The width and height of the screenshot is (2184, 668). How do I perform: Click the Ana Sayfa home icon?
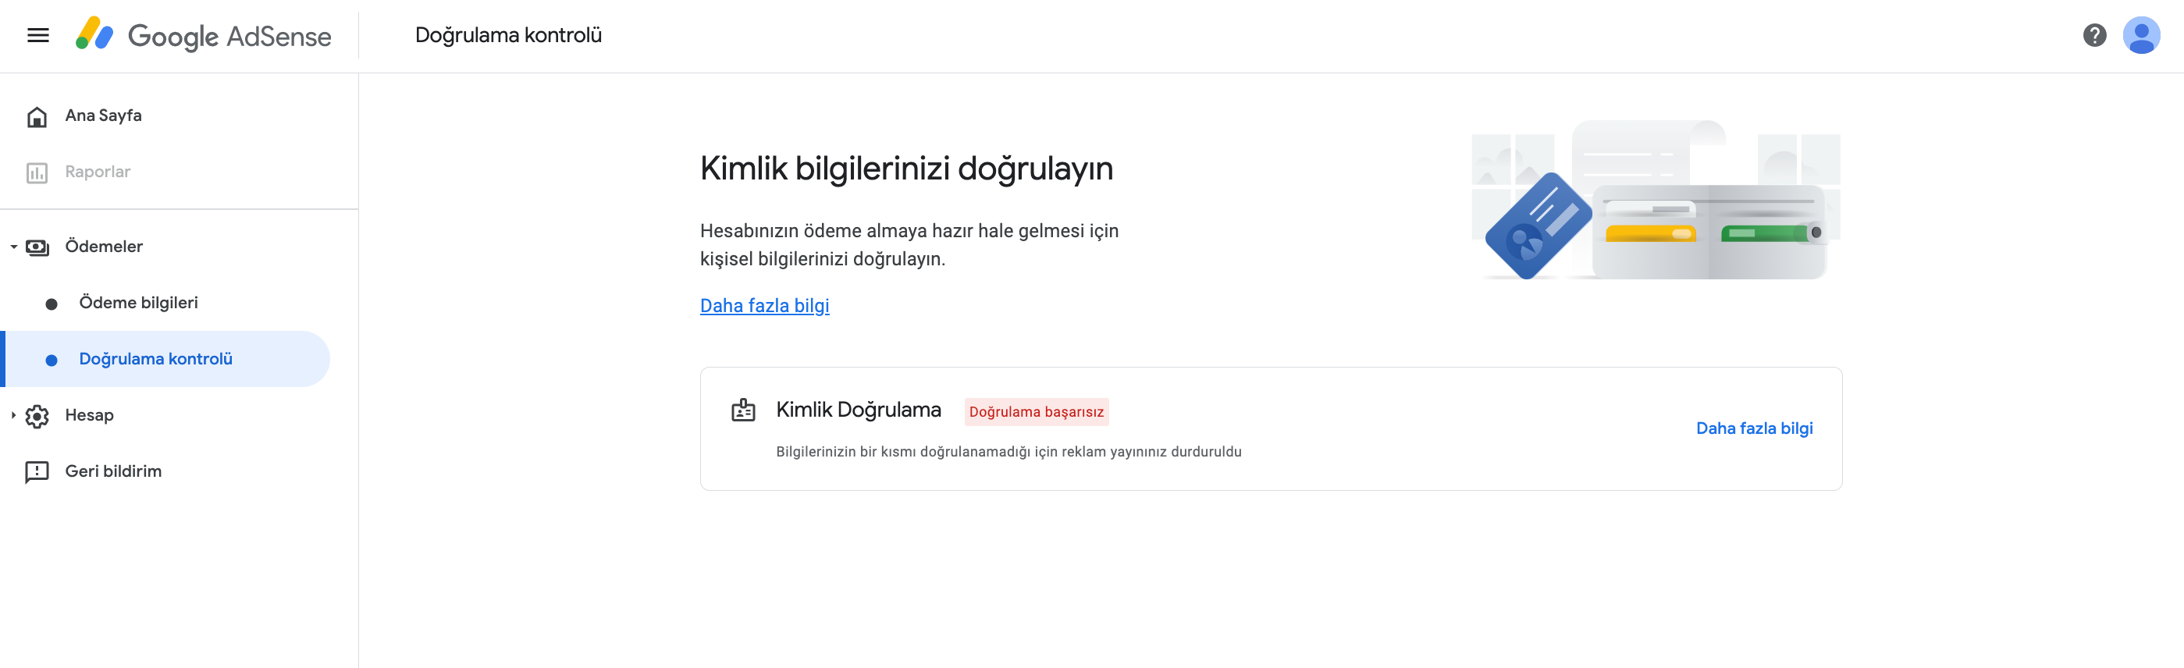click(x=37, y=116)
